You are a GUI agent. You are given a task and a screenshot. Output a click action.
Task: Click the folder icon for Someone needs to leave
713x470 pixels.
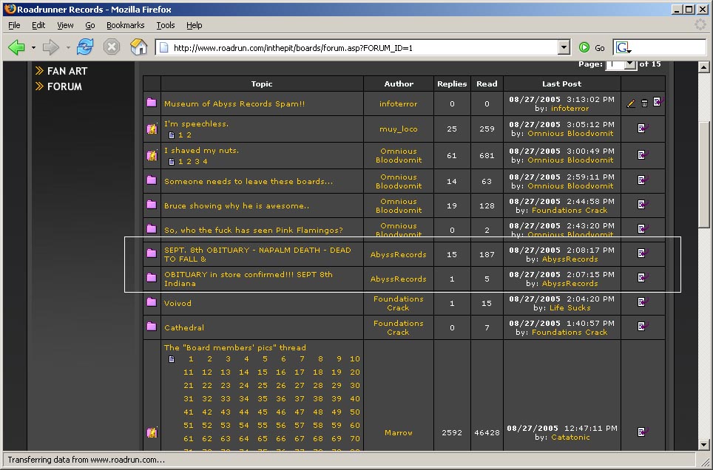pos(152,180)
